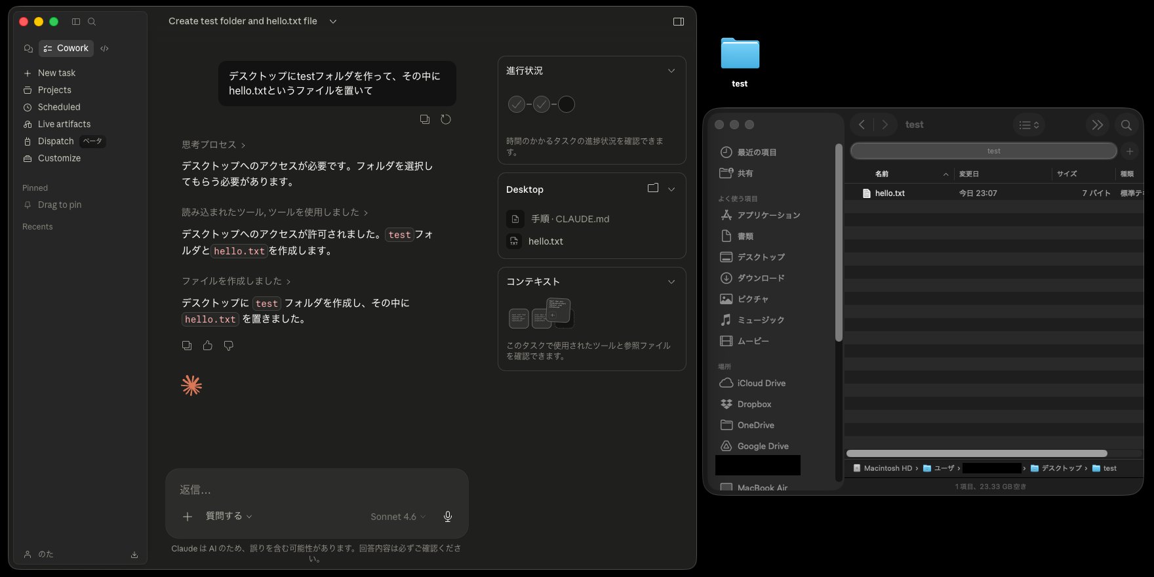Show more Finder toolbar items chevrons
The height and width of the screenshot is (577, 1154).
(x=1098, y=125)
